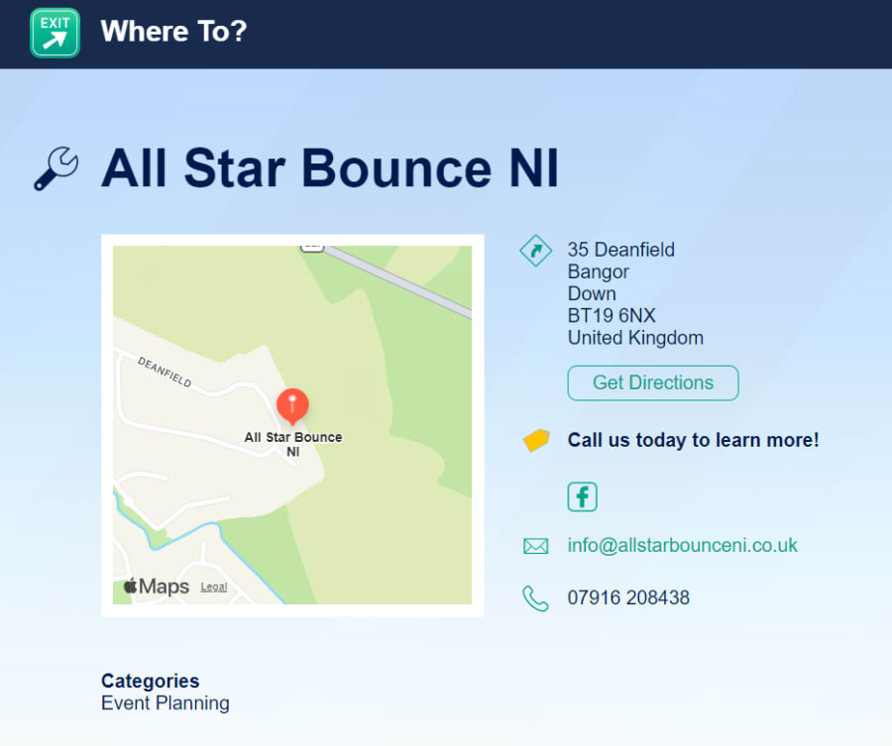Viewport: 892px width, 746px height.
Task: Click the Apple Maps logo
Action: coord(157,586)
